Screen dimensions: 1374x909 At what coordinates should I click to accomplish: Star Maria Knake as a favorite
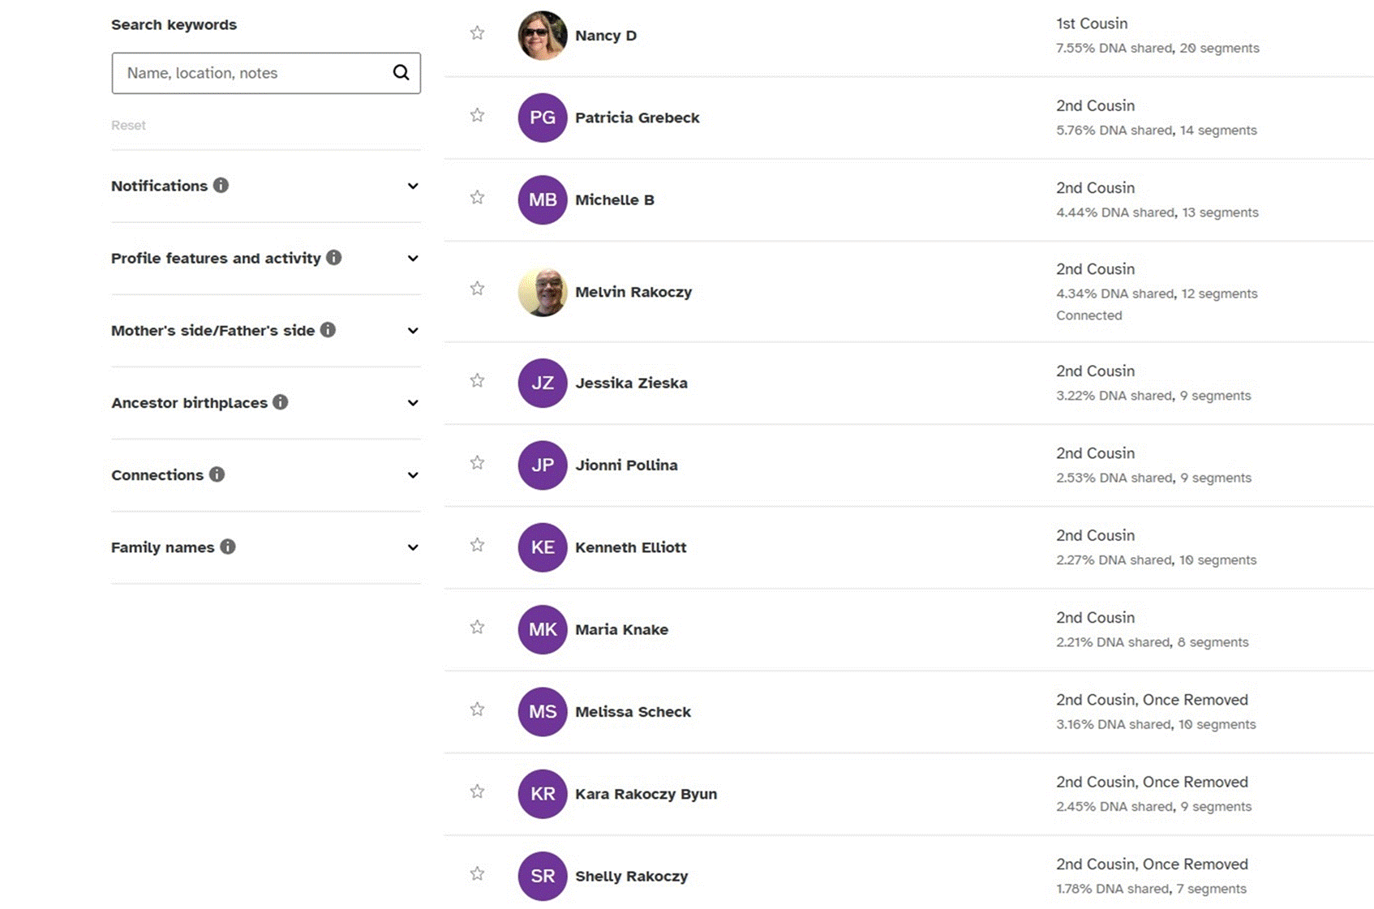[477, 627]
